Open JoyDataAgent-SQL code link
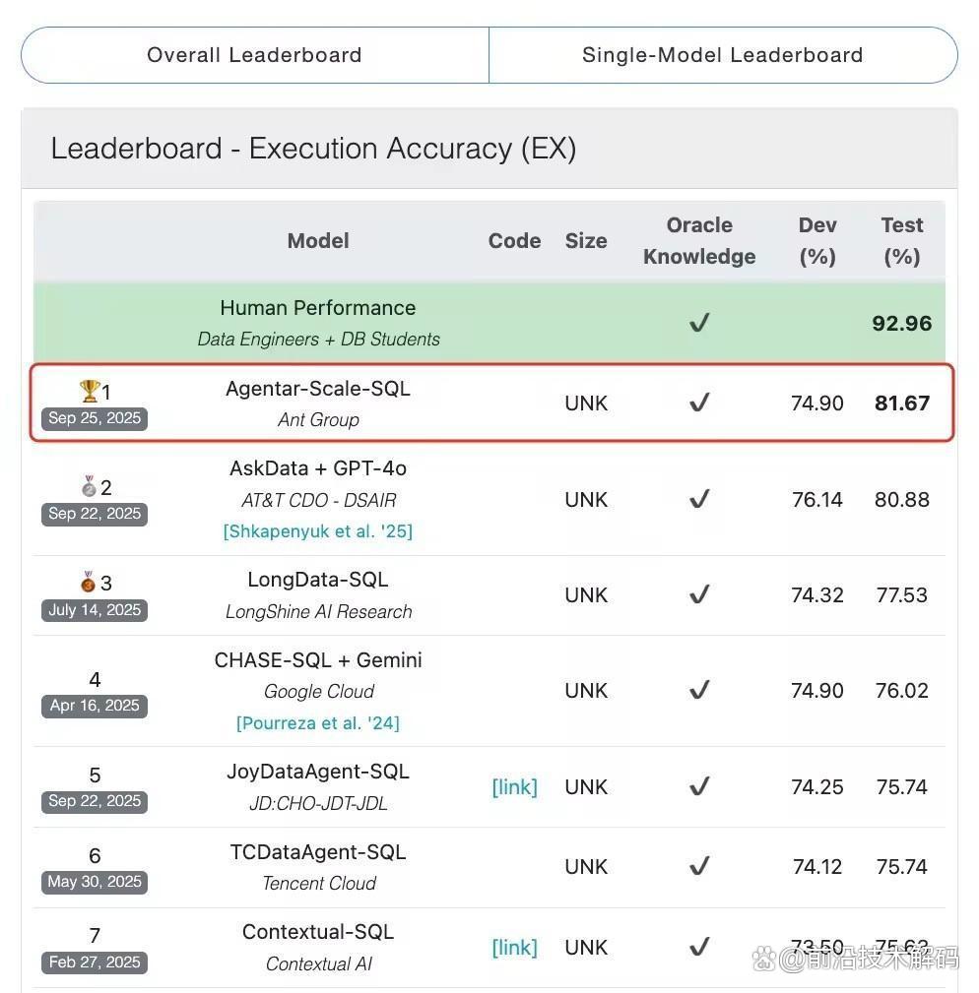This screenshot has height=993, width=979. tap(514, 787)
